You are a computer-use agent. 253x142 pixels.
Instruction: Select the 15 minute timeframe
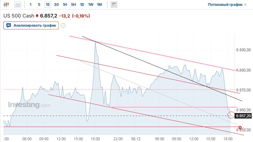(x=47, y=5)
